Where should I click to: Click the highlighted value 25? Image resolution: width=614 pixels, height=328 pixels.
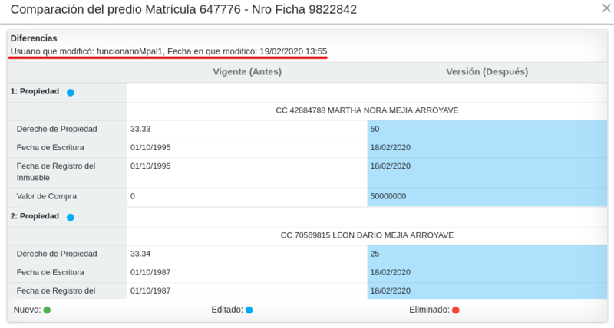[x=375, y=254]
